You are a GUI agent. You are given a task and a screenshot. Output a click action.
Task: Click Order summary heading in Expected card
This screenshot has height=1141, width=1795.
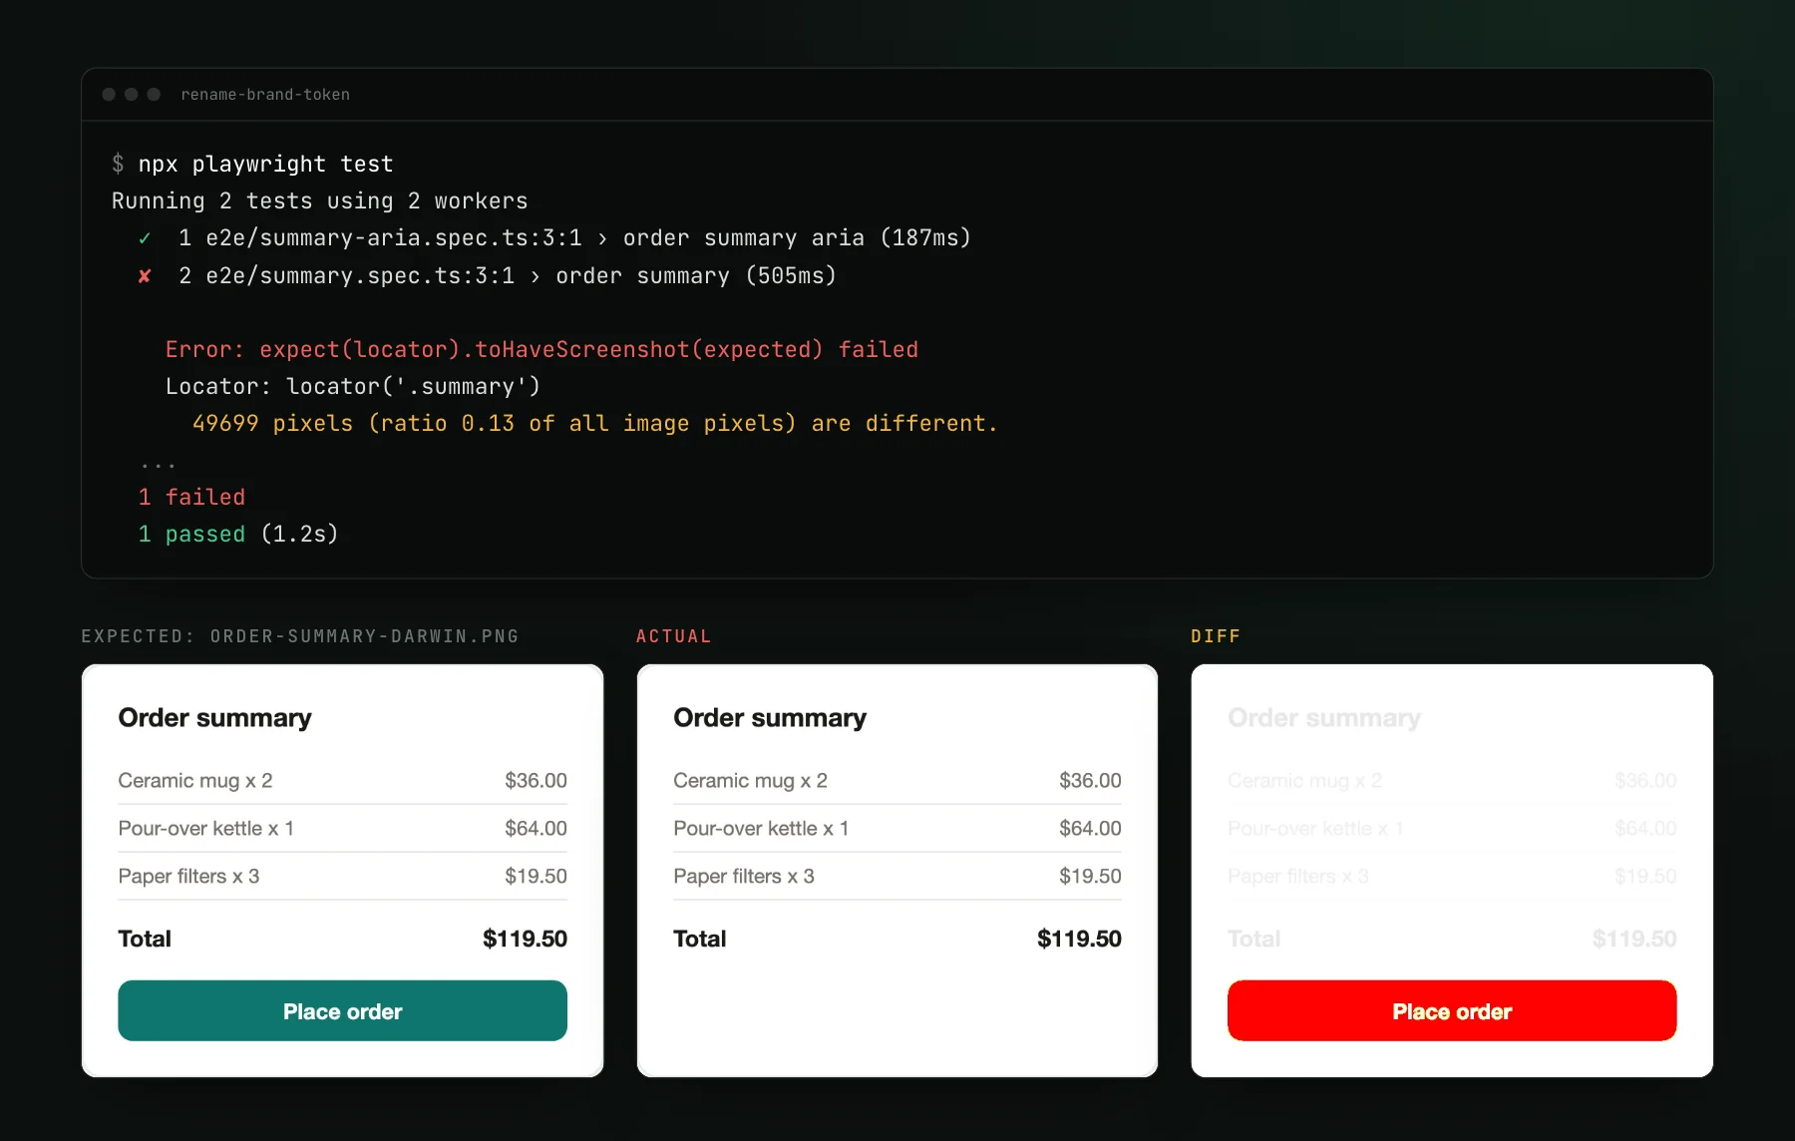[214, 718]
